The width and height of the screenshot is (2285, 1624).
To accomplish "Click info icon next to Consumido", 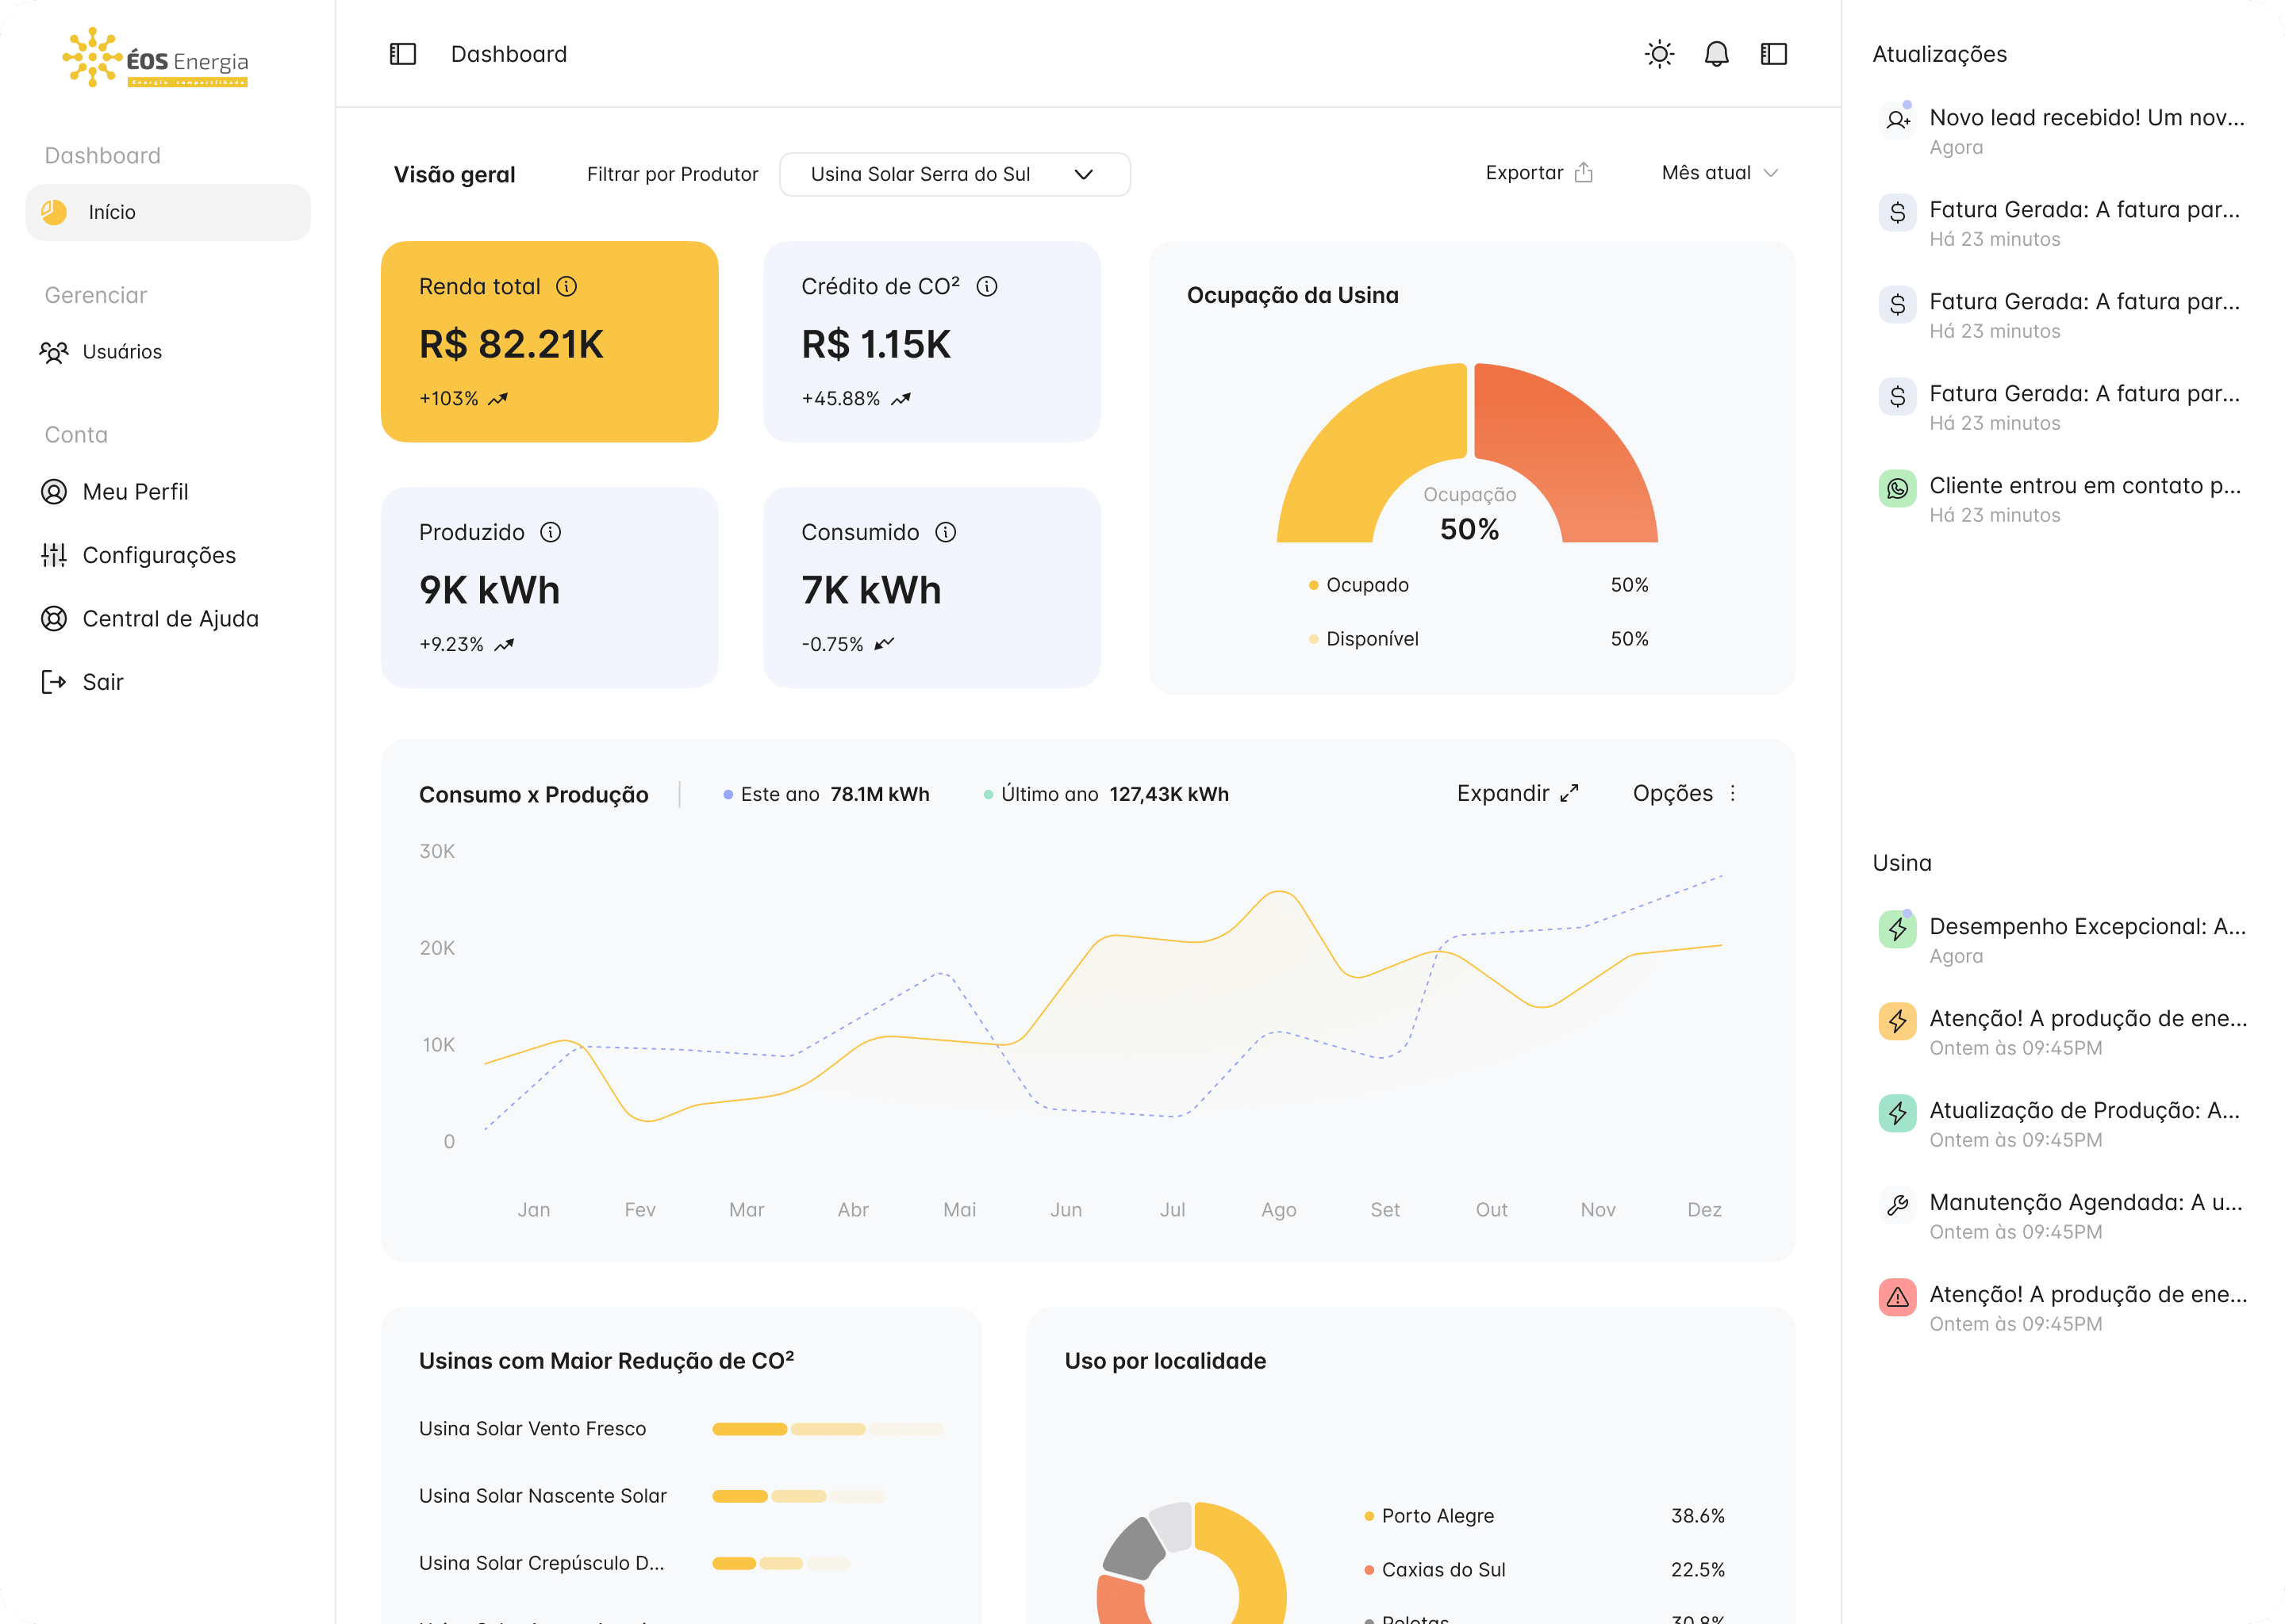I will (946, 532).
